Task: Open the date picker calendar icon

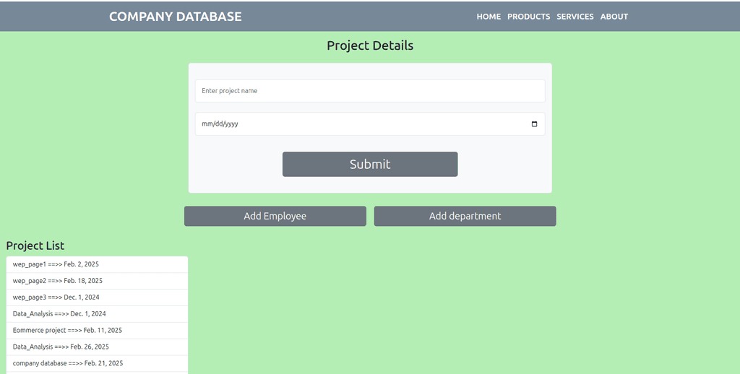Action: pyautogui.click(x=534, y=124)
